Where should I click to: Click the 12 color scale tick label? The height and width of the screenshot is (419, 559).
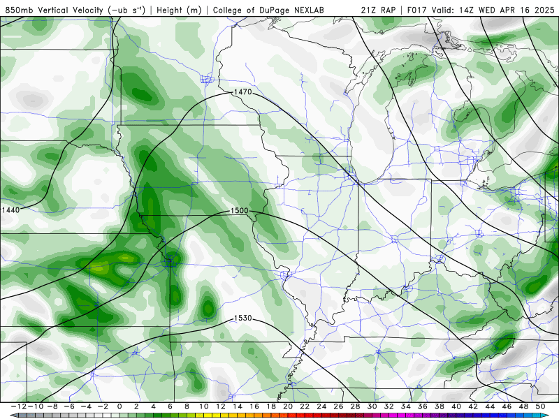[221, 406]
